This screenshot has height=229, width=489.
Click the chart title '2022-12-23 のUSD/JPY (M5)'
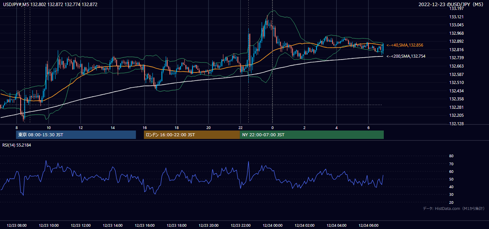tap(452, 4)
